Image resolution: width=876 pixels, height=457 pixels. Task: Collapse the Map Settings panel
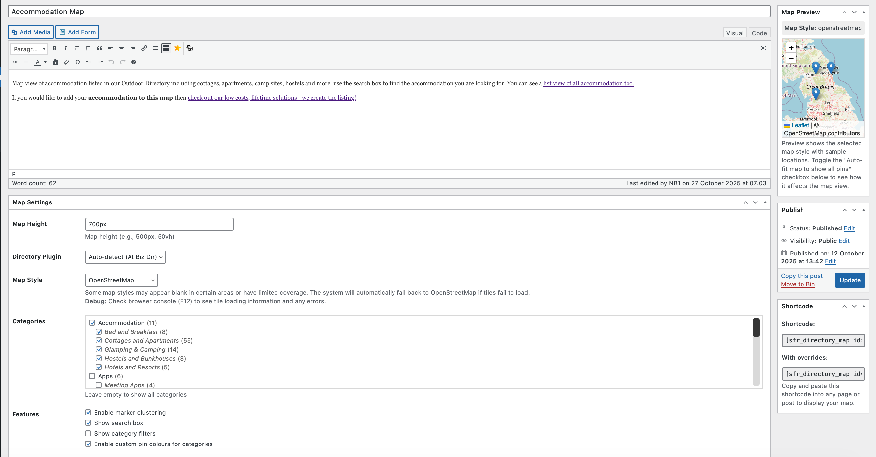point(765,202)
